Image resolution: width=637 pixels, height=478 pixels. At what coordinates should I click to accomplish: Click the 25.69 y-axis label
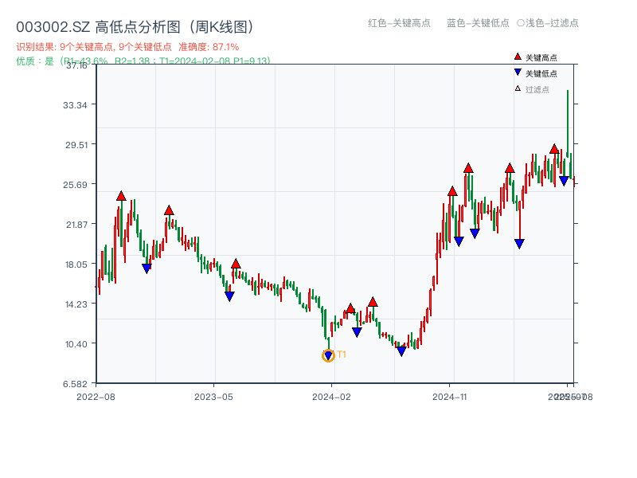(75, 185)
